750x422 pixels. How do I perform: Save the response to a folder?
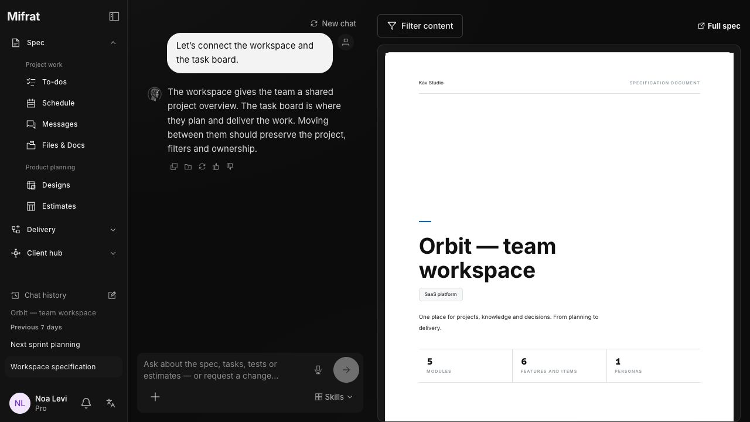click(188, 166)
